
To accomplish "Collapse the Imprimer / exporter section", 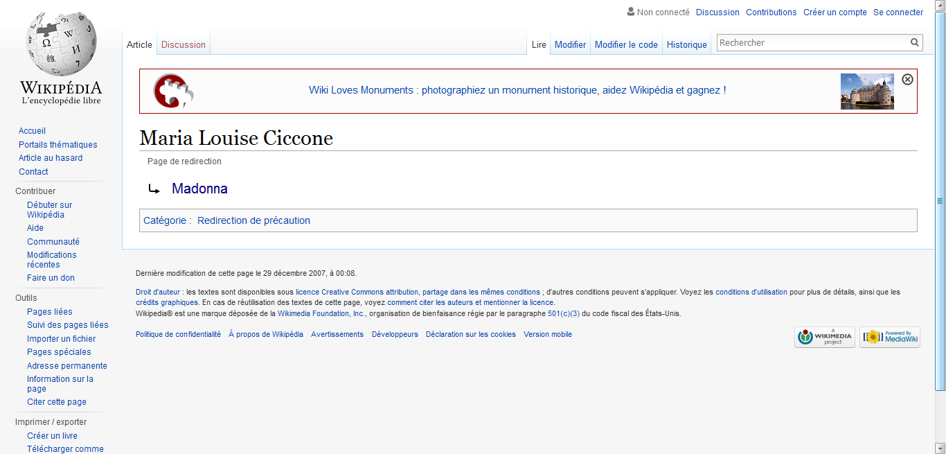I will pos(51,422).
